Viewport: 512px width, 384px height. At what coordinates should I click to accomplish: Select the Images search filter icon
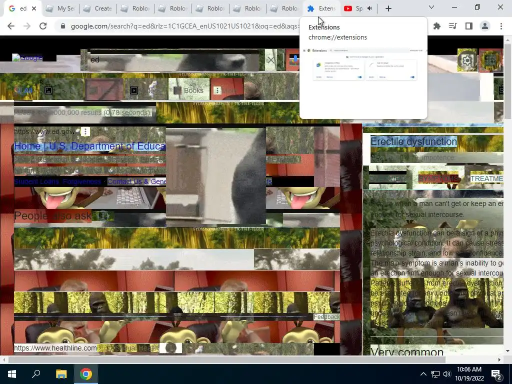click(x=48, y=90)
